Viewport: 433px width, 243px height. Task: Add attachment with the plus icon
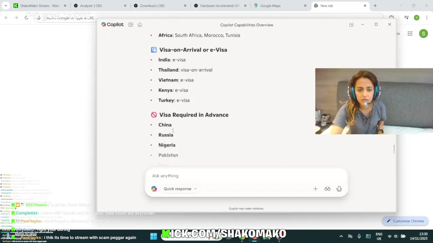(315, 189)
